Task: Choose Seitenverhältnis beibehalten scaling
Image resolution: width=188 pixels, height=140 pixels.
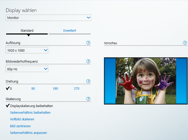Action: point(30,113)
